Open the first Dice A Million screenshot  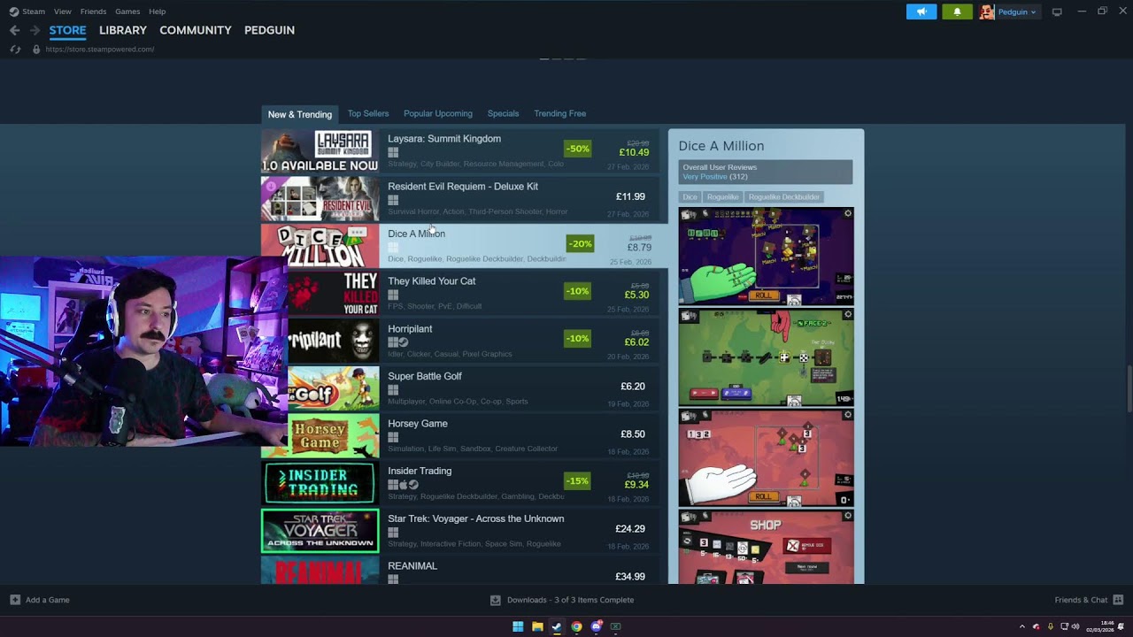click(767, 257)
